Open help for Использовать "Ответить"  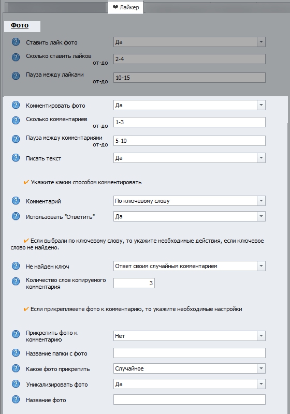tap(16, 216)
